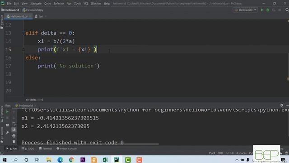The image size is (289, 163).
Task: Close the text editor tab
Action: tap(46, 16)
